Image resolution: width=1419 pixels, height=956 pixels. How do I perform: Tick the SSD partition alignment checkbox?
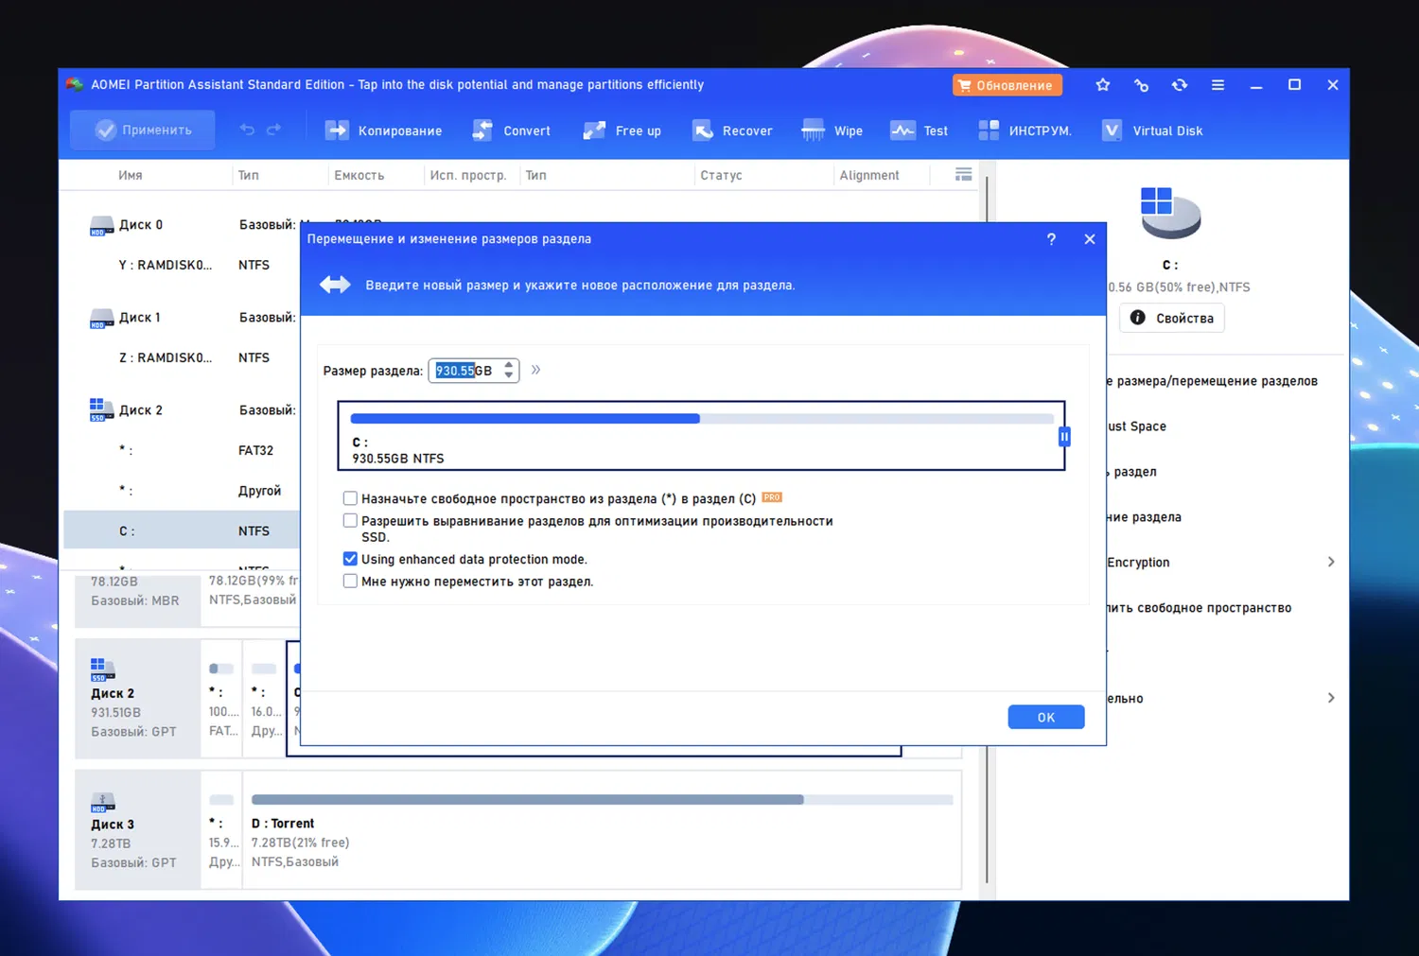coord(350,521)
